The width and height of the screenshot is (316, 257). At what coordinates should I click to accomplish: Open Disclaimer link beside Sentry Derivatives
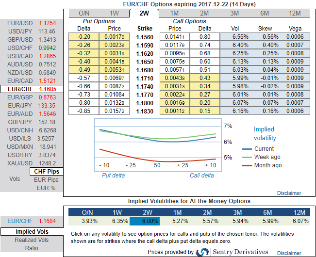(x=289, y=253)
